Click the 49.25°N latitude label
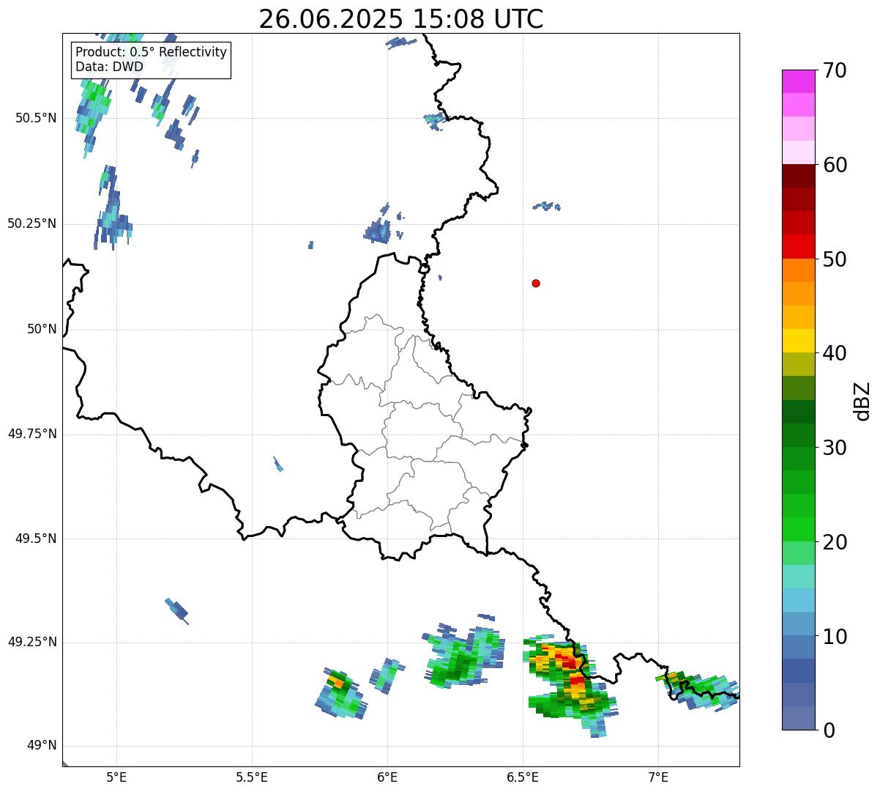 click(32, 643)
